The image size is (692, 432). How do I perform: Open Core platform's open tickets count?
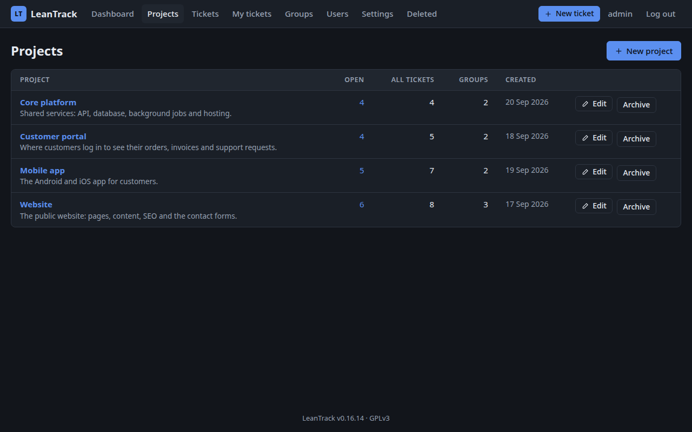click(x=362, y=103)
